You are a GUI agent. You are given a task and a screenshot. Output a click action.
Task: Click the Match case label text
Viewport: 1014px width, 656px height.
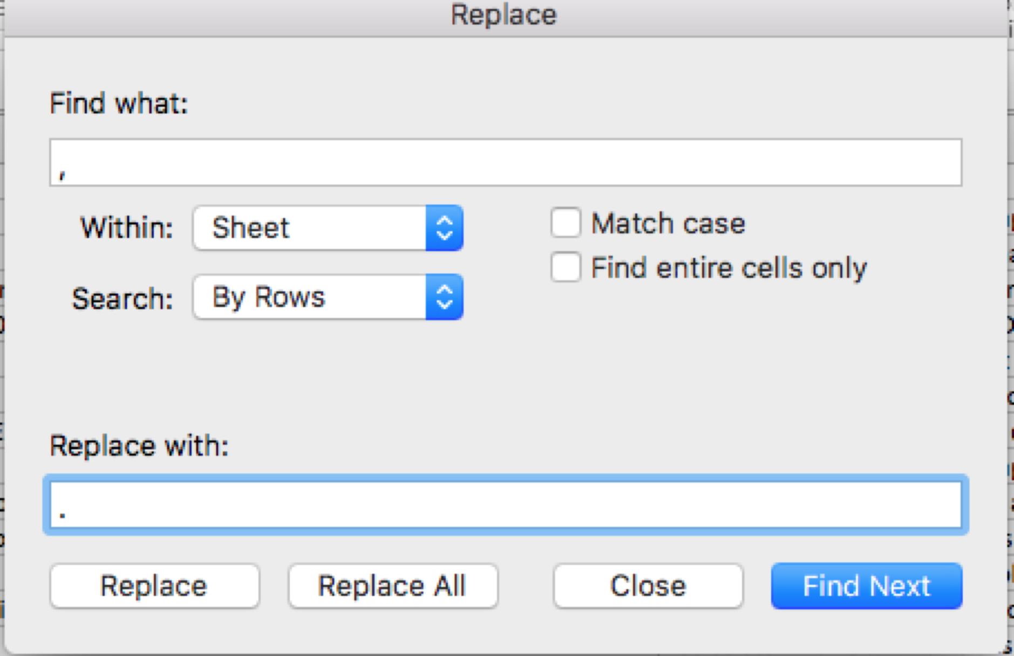tap(668, 223)
